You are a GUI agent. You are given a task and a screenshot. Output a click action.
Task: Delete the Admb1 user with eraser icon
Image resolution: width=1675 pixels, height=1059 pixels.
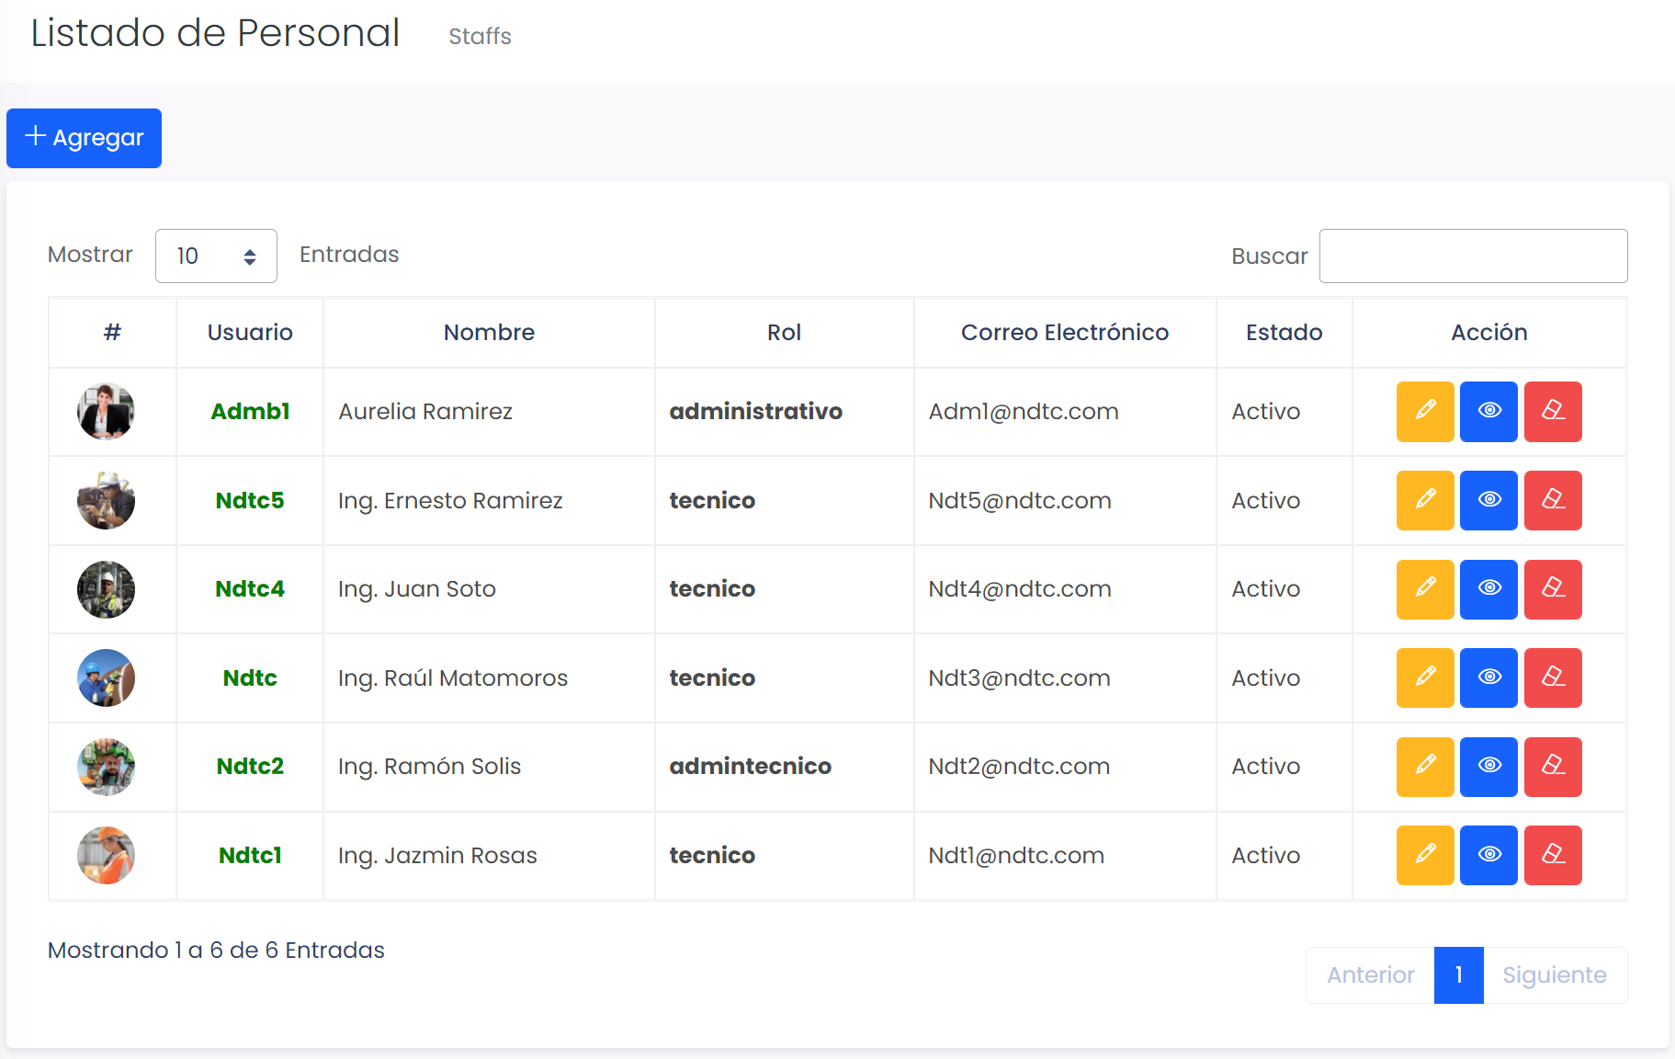(1552, 411)
